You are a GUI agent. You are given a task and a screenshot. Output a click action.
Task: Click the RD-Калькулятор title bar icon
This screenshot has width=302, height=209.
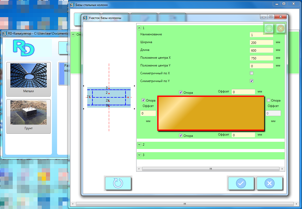pos(5,33)
